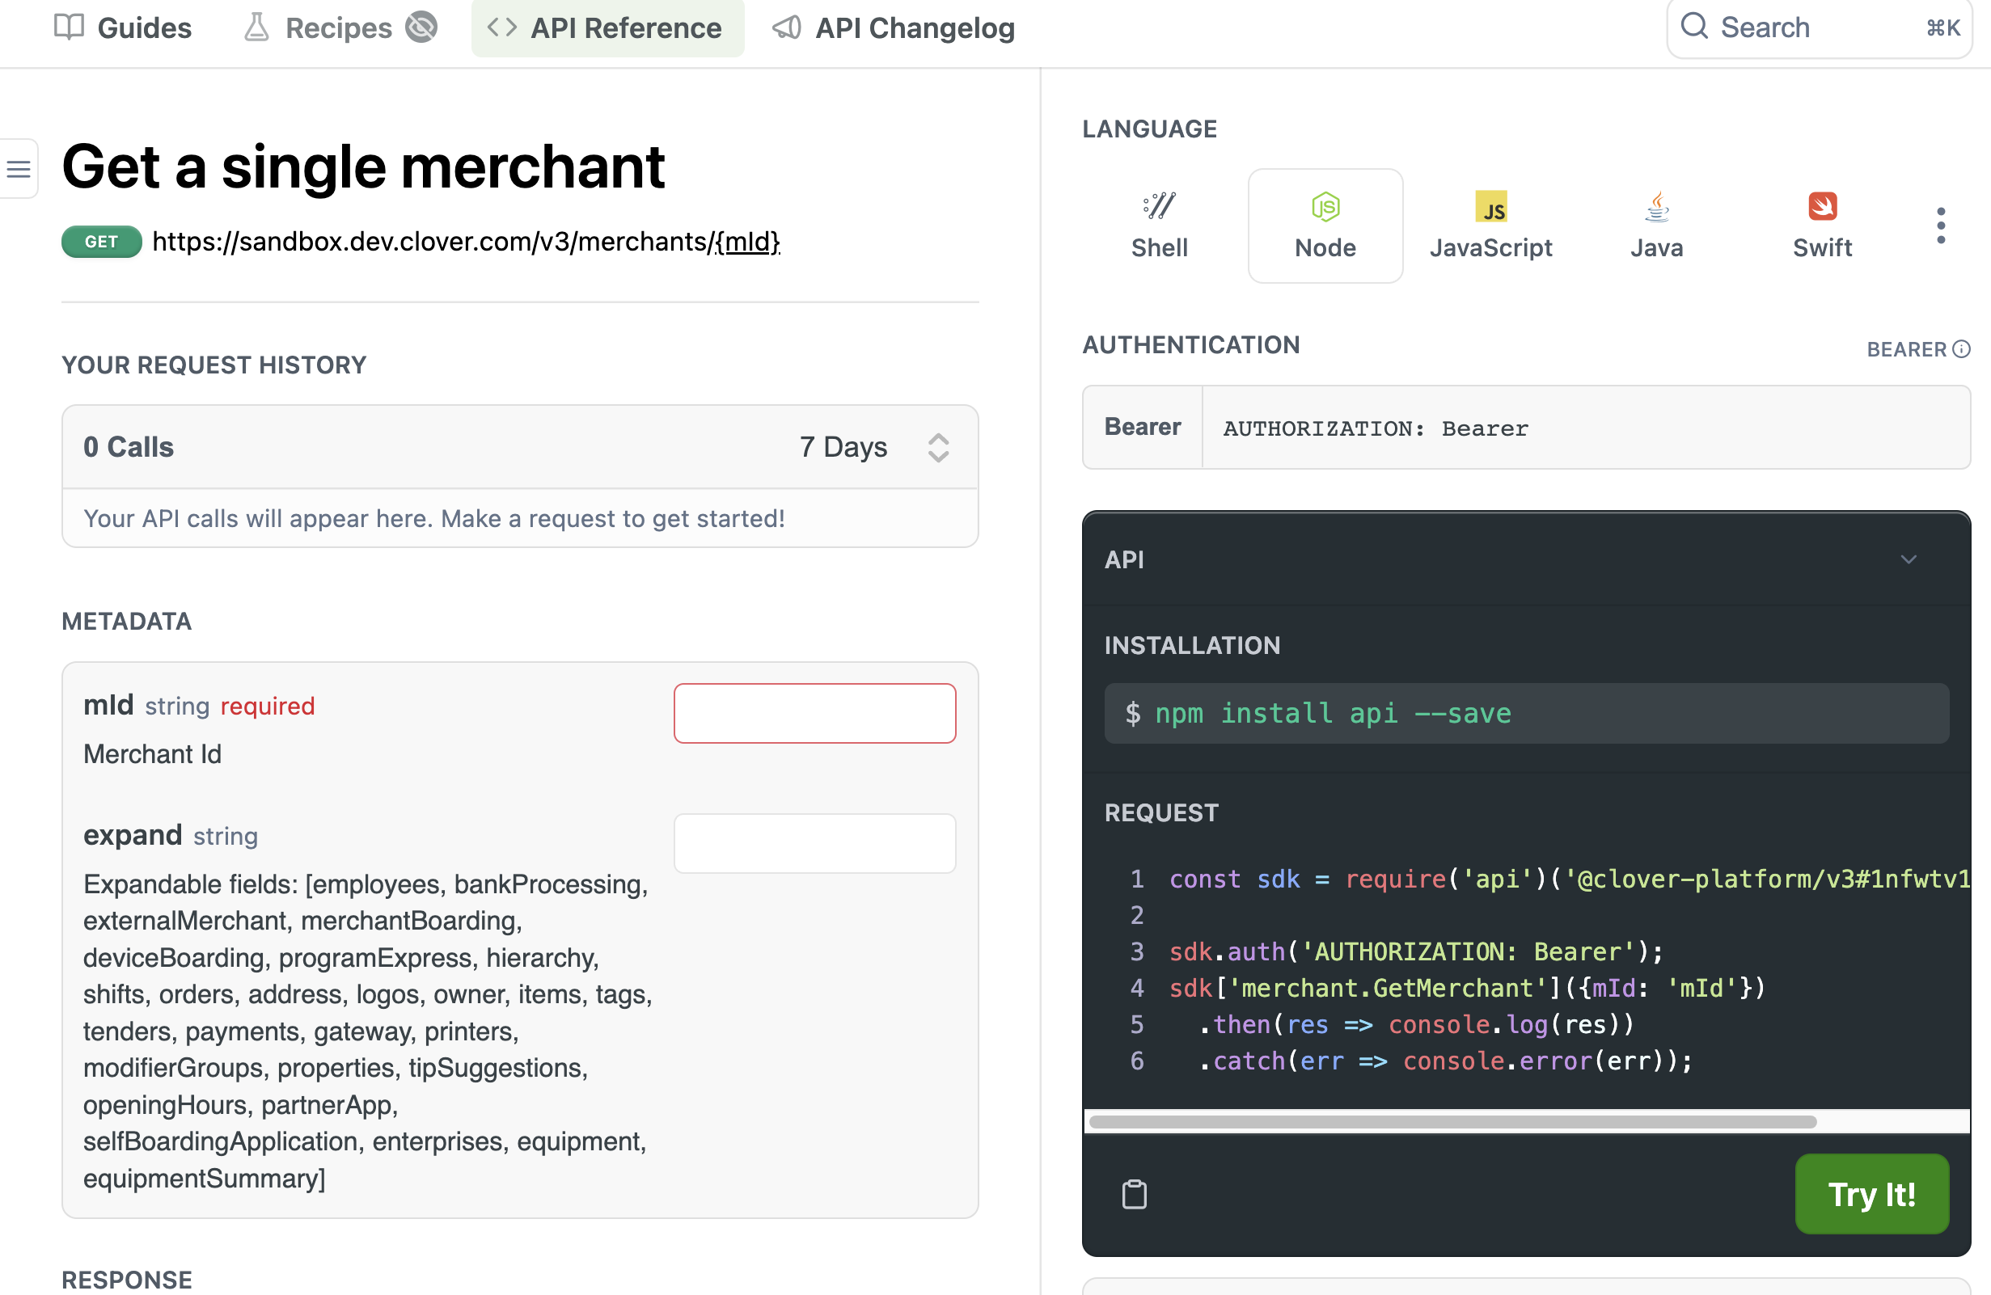This screenshot has height=1295, width=1991.
Task: Expand the API chevron dropdown
Action: click(x=1909, y=559)
